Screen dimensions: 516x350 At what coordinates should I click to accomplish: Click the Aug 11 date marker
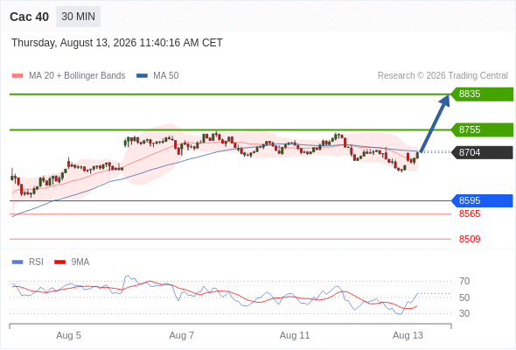tap(295, 335)
